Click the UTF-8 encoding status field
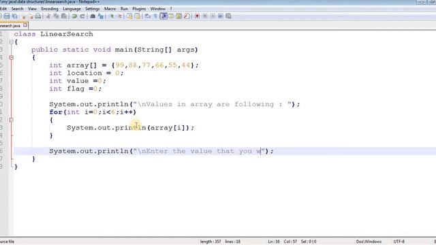 (x=399, y=242)
